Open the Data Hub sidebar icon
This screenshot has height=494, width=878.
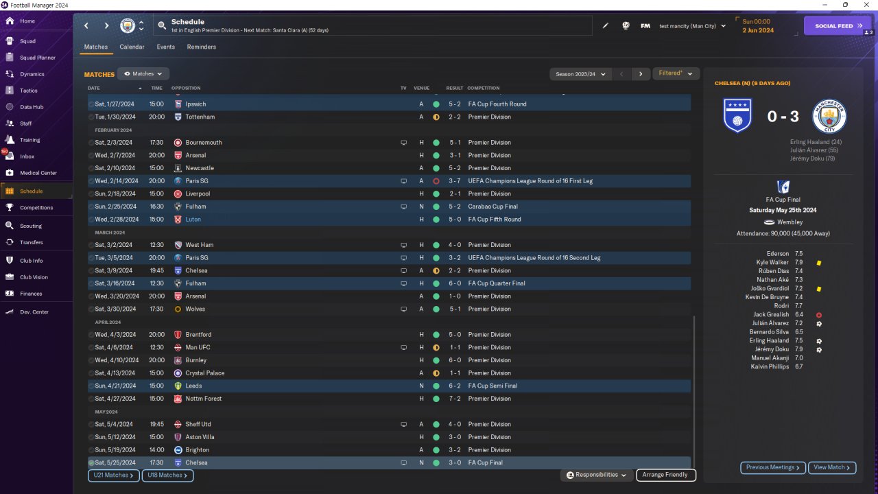[x=10, y=107]
